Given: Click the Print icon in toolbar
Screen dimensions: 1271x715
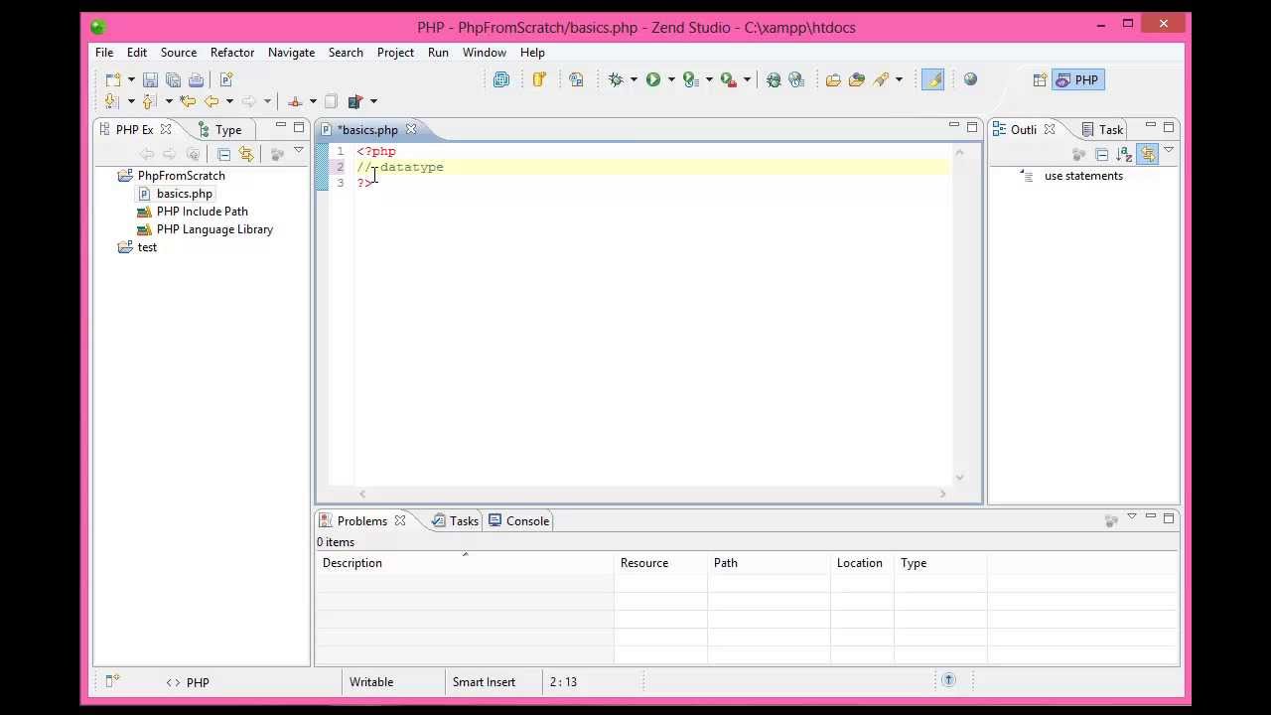Looking at the screenshot, I should 196,80.
